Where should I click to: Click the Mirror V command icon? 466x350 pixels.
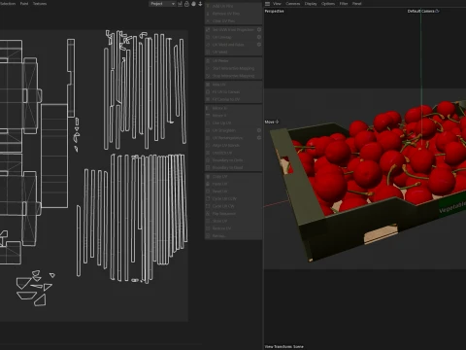pos(208,116)
